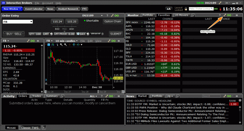
Task: Click chart panel green chain link icon
Action: (x=113, y=41)
